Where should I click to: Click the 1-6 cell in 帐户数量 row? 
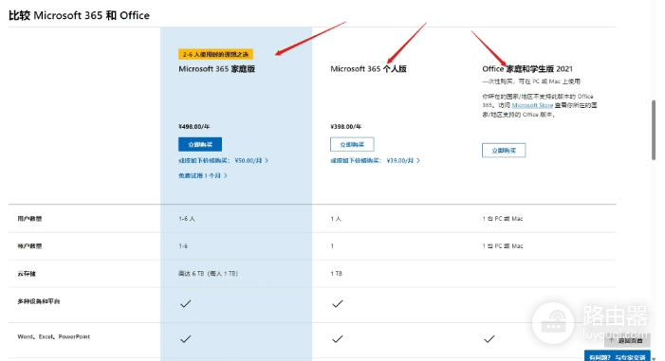tap(183, 246)
